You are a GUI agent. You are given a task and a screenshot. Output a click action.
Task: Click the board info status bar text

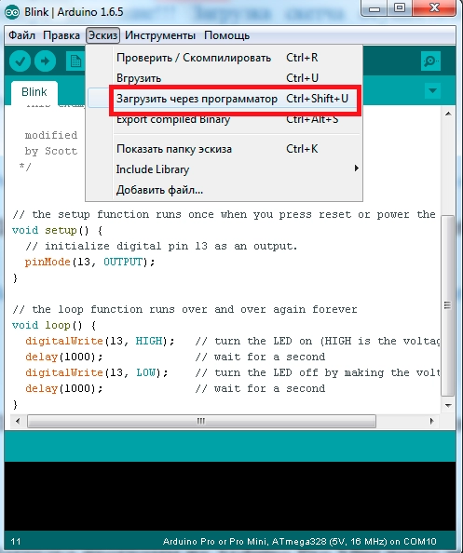299,541
